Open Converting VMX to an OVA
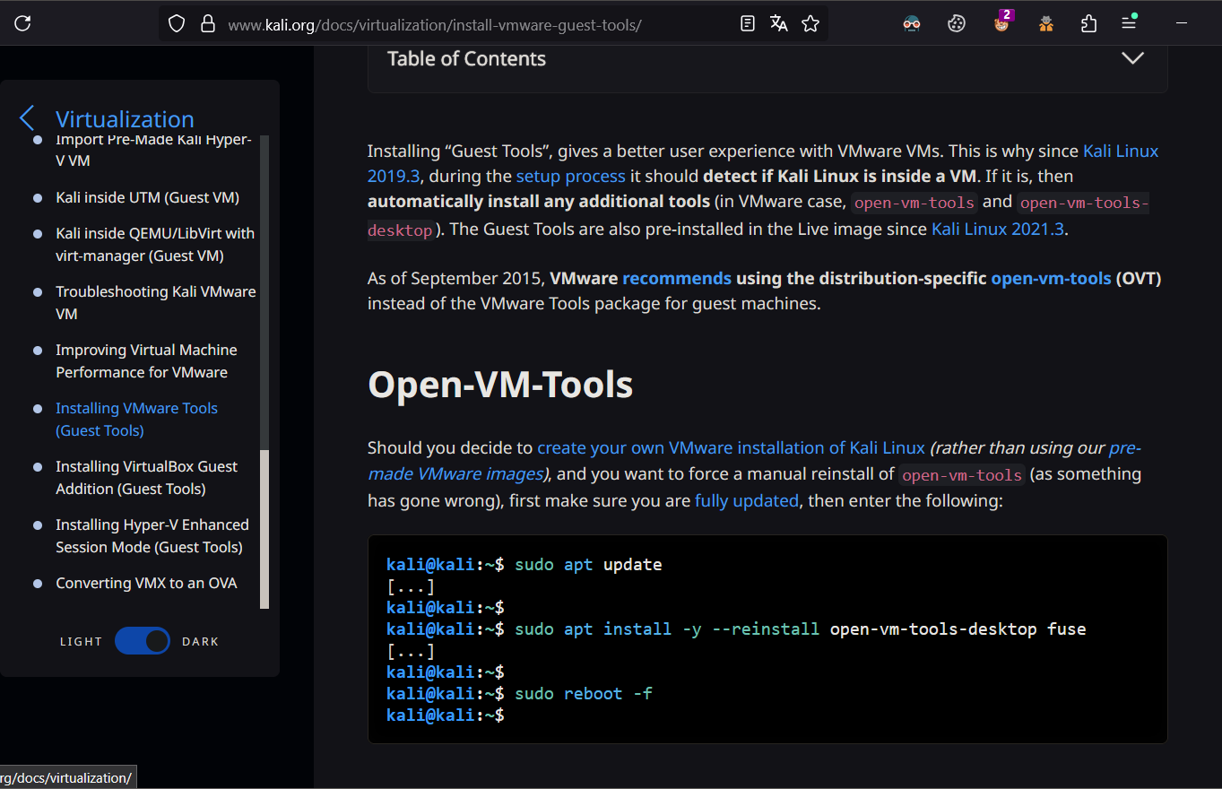The width and height of the screenshot is (1222, 789). click(146, 583)
